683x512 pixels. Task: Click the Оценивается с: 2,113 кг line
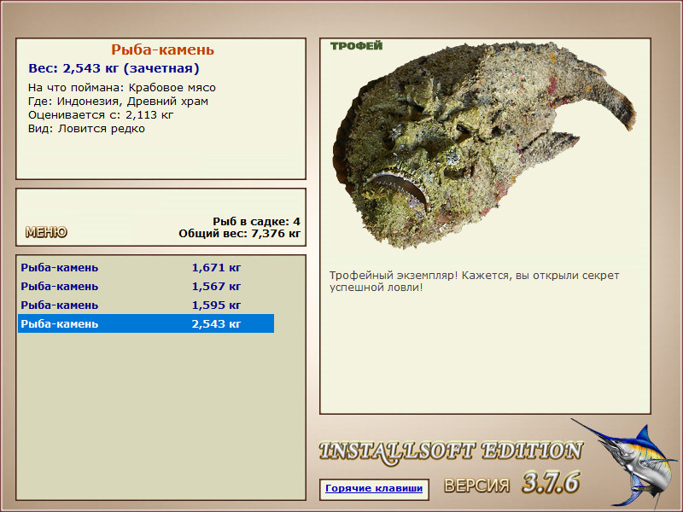[x=101, y=115]
